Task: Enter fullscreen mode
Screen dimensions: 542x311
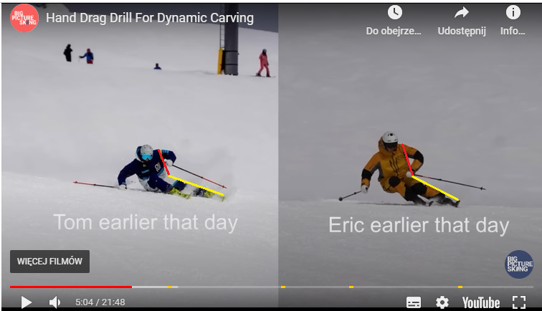Action: (519, 302)
